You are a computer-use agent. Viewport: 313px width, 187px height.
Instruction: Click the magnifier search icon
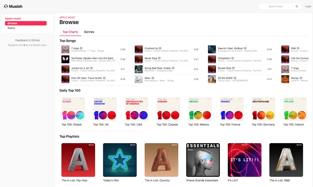(297, 6)
